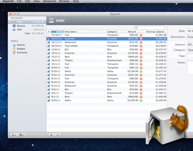Screen dimensions: 193x151
Task: Click the plus button to add a transaction
Action: click(x=51, y=135)
